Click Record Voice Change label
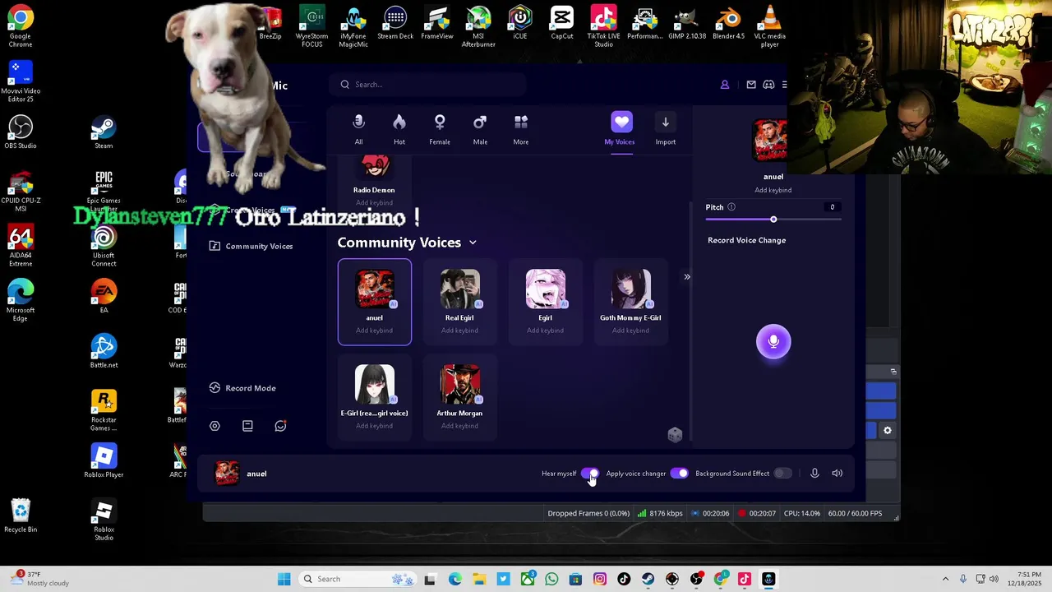The height and width of the screenshot is (592, 1052). 747,240
